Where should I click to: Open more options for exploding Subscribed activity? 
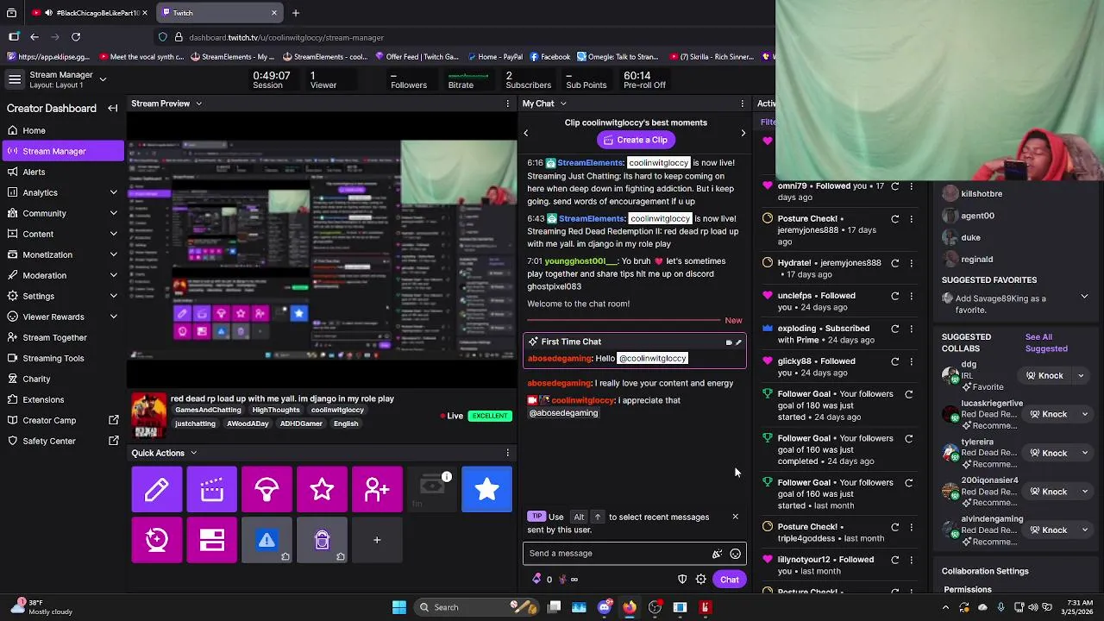click(911, 329)
